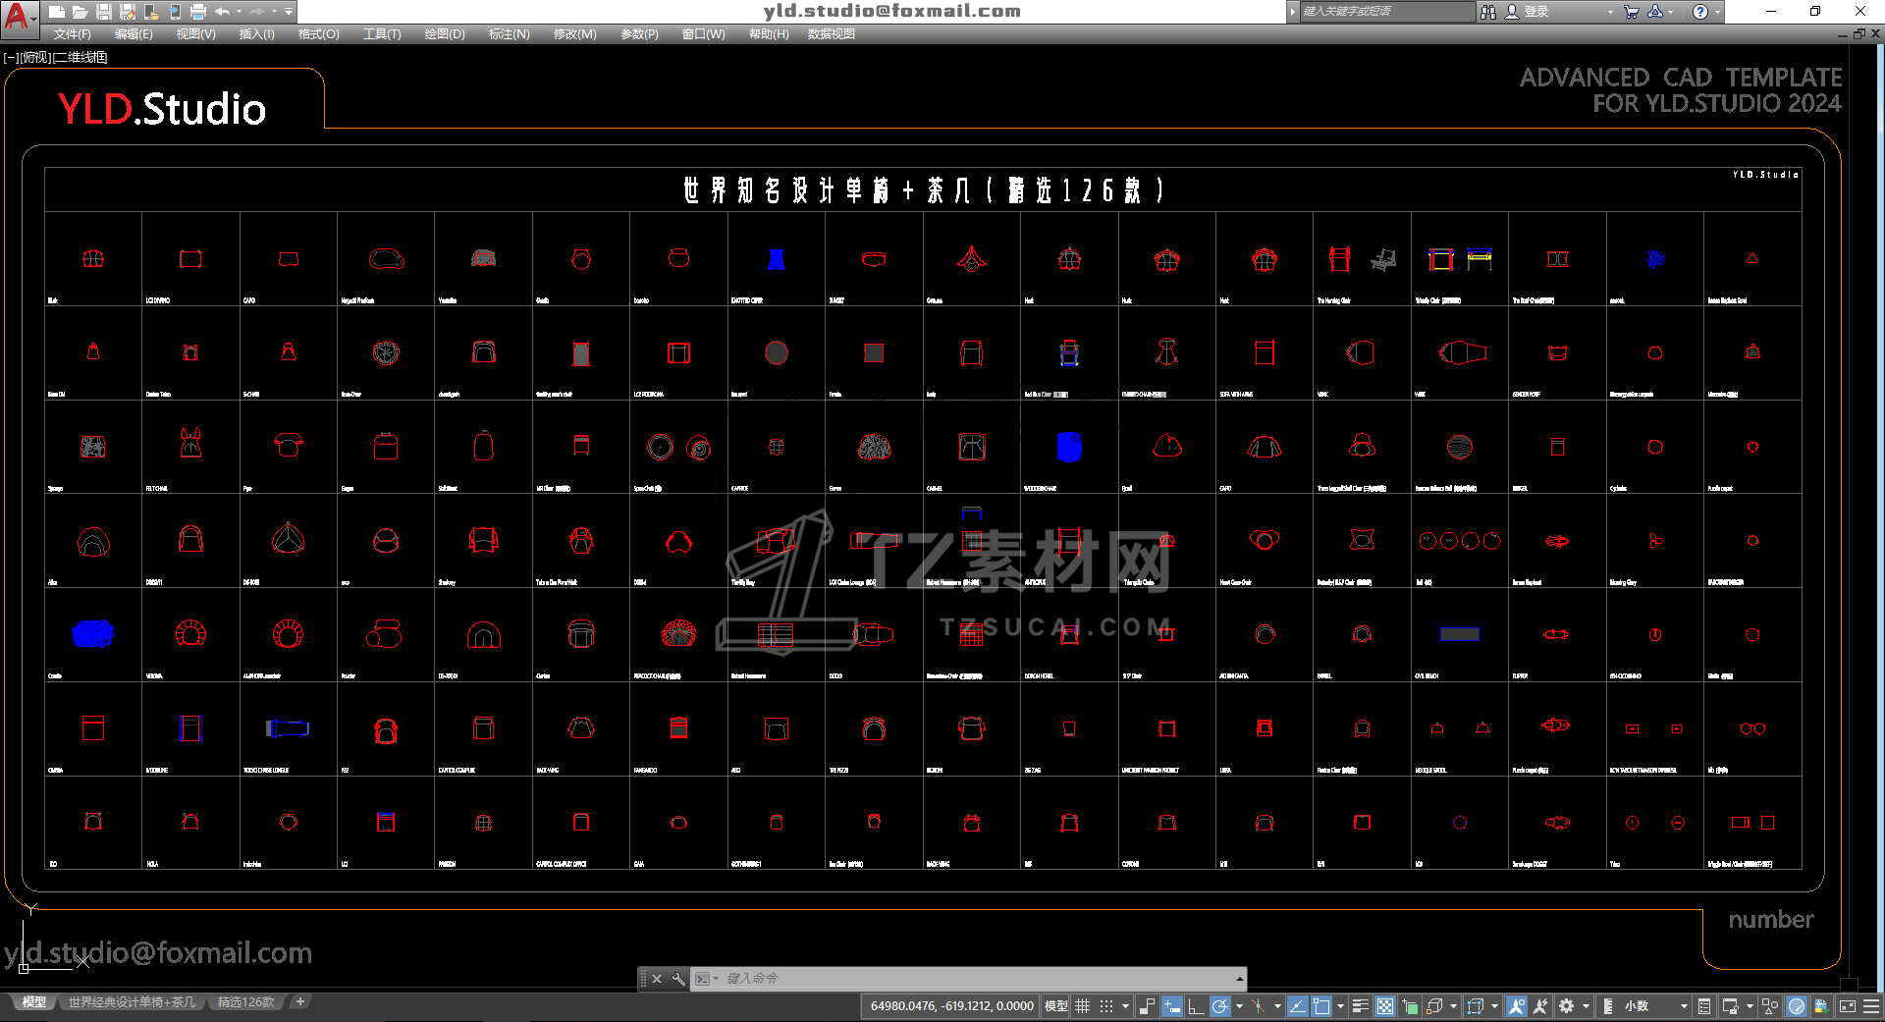Click the 3D object snap cube icon

click(1435, 1006)
